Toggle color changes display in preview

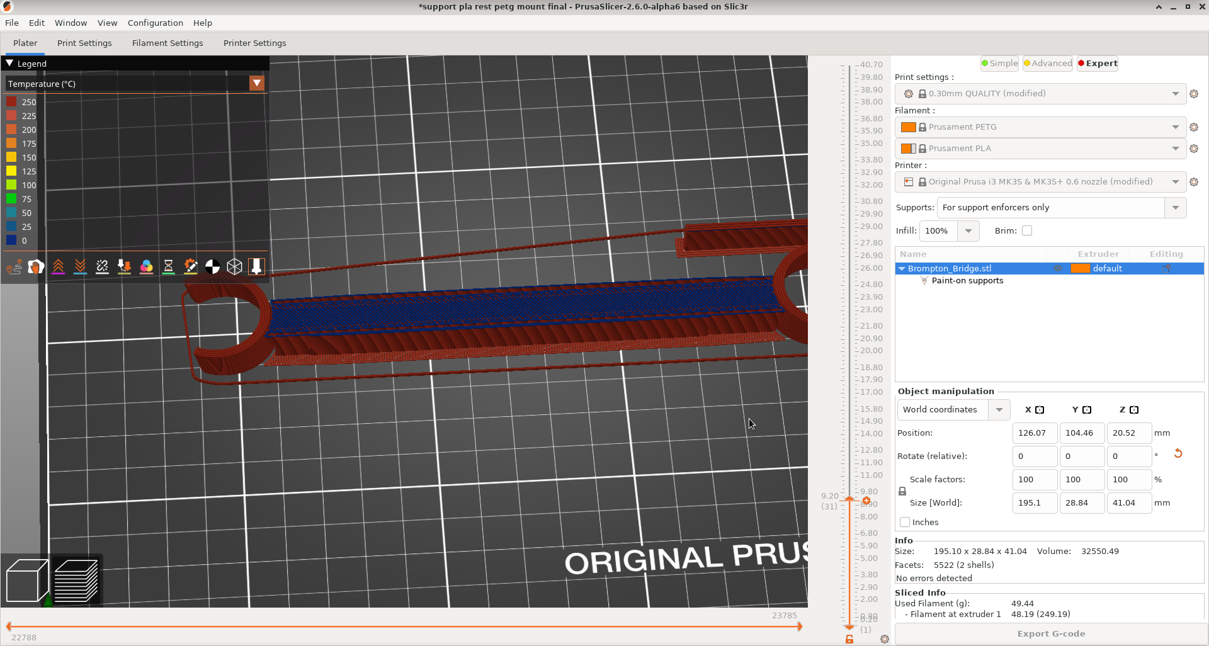point(146,266)
